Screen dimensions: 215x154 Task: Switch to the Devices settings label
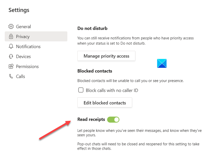(23, 57)
